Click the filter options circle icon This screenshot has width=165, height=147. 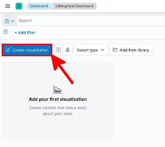pyautogui.click(x=6, y=32)
